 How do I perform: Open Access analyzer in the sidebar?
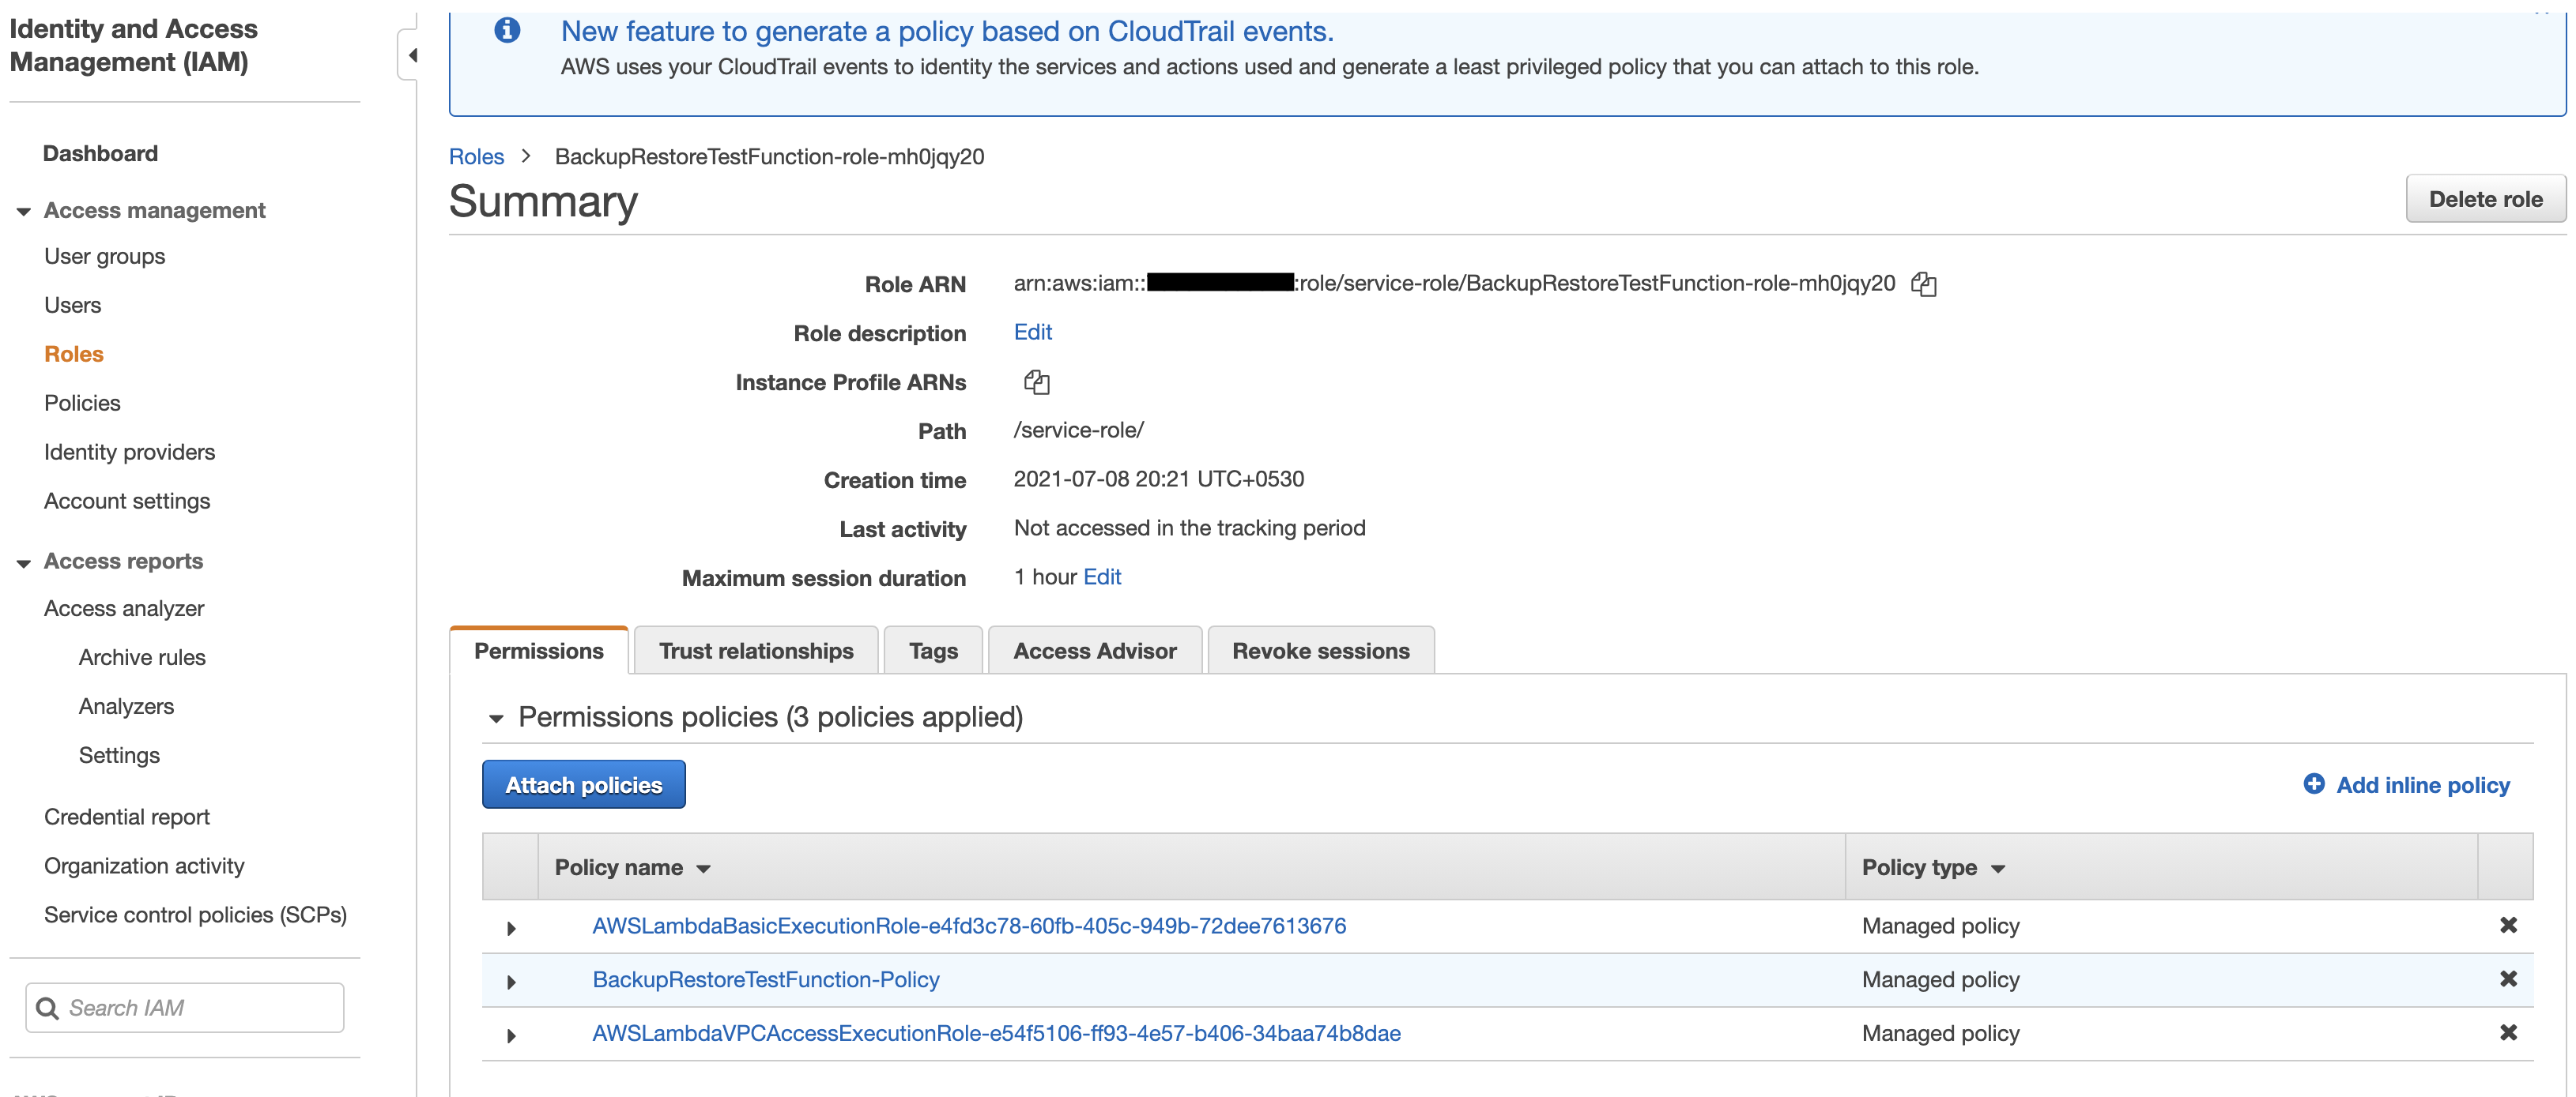[x=124, y=608]
